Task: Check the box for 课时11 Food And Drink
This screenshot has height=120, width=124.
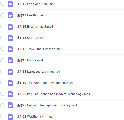Action: 2,4
